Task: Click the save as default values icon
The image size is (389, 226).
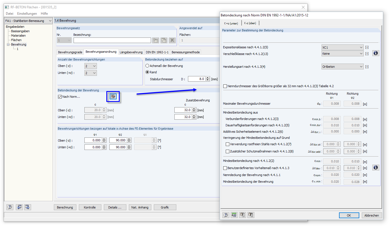Action: coord(251,215)
